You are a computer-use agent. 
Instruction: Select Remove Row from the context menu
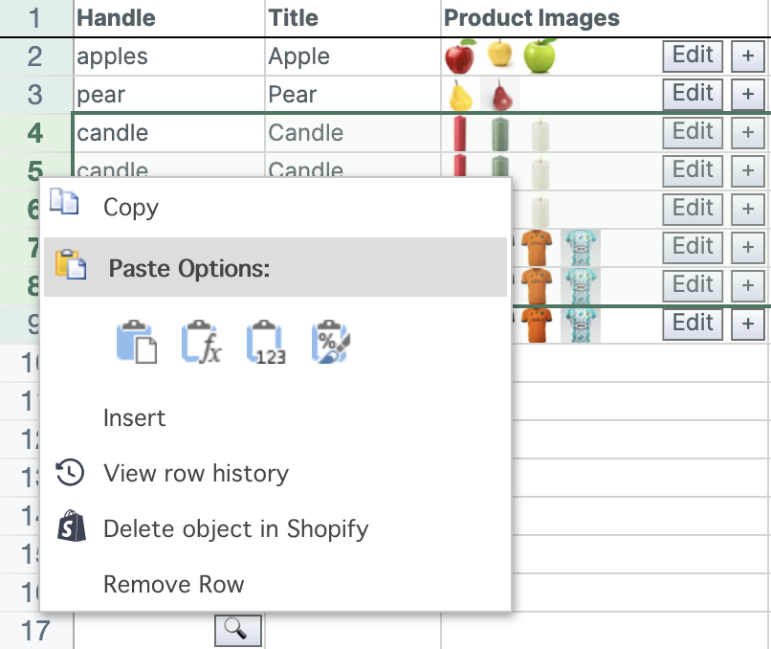[x=171, y=584]
